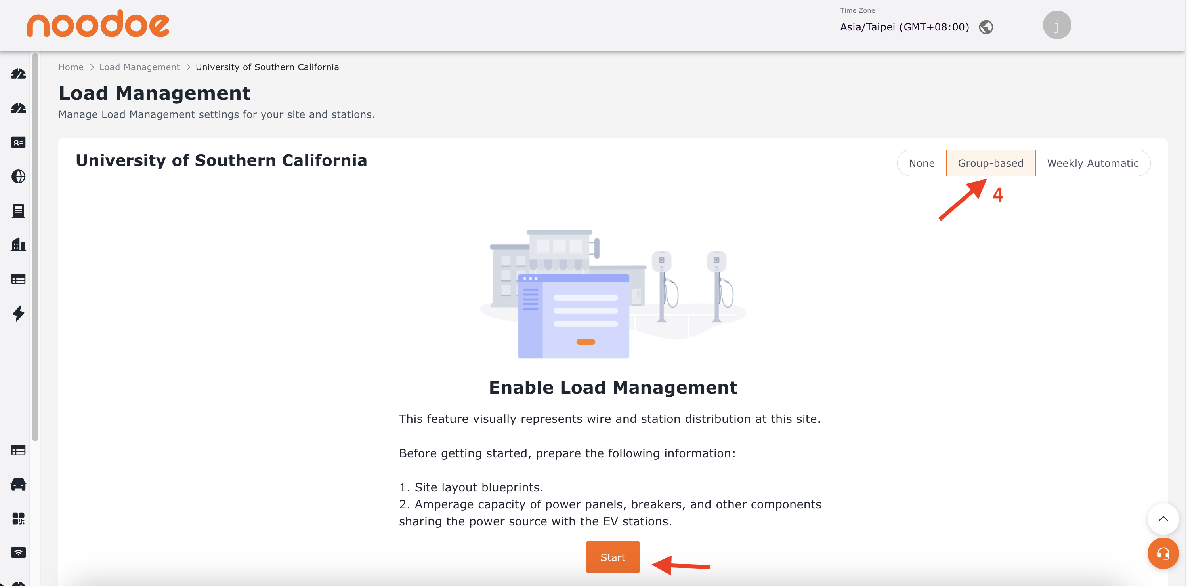Click University of Southern California breadcrumb
Viewport: 1188px width, 586px height.
pos(267,67)
